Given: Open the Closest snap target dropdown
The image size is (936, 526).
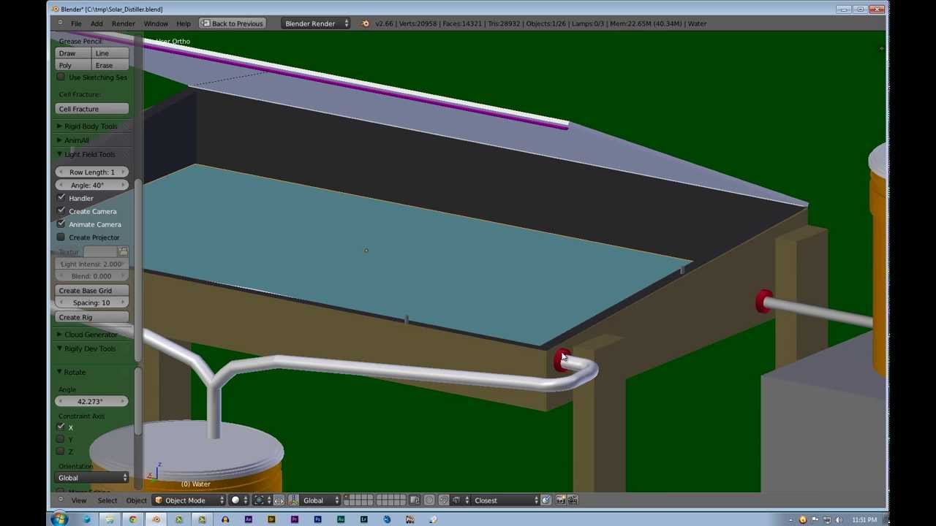Looking at the screenshot, I should pyautogui.click(x=505, y=500).
